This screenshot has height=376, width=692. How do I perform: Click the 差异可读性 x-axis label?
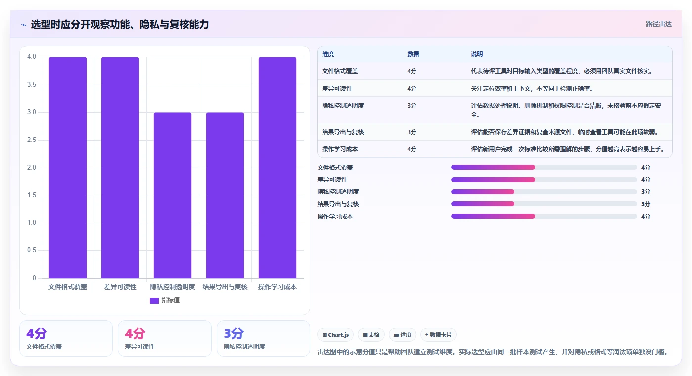[120, 287]
